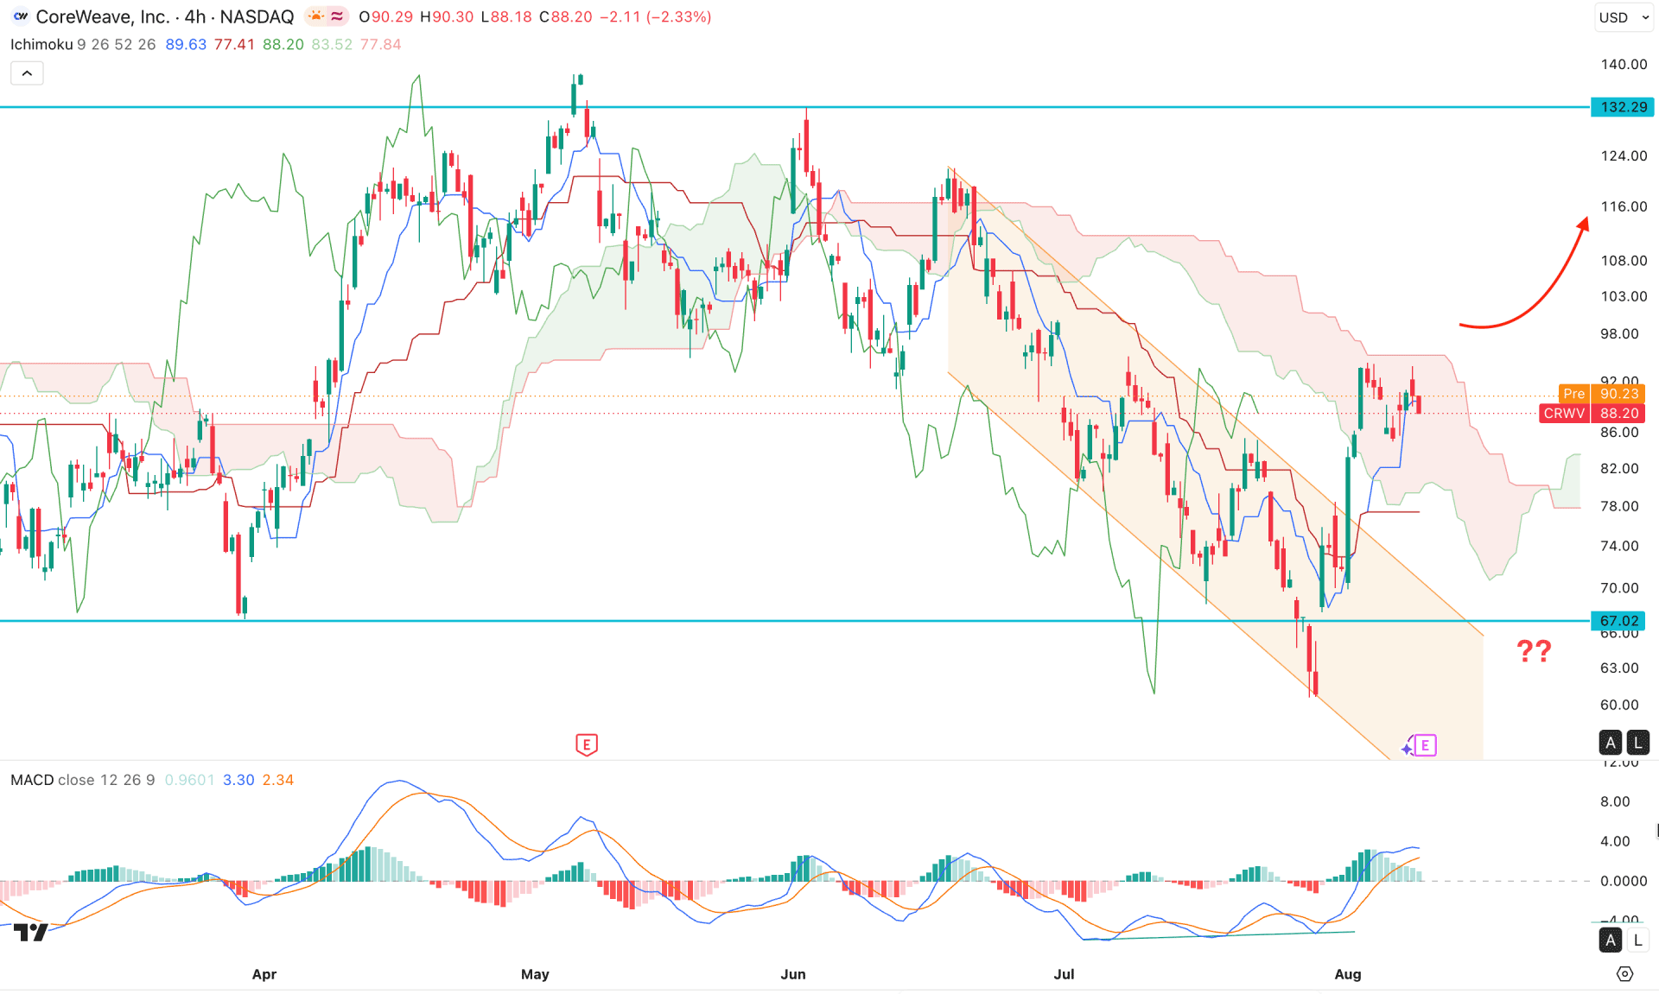Image resolution: width=1659 pixels, height=994 pixels.
Task: Click the price change −2.11 (−2.33%) text
Action: point(656,16)
